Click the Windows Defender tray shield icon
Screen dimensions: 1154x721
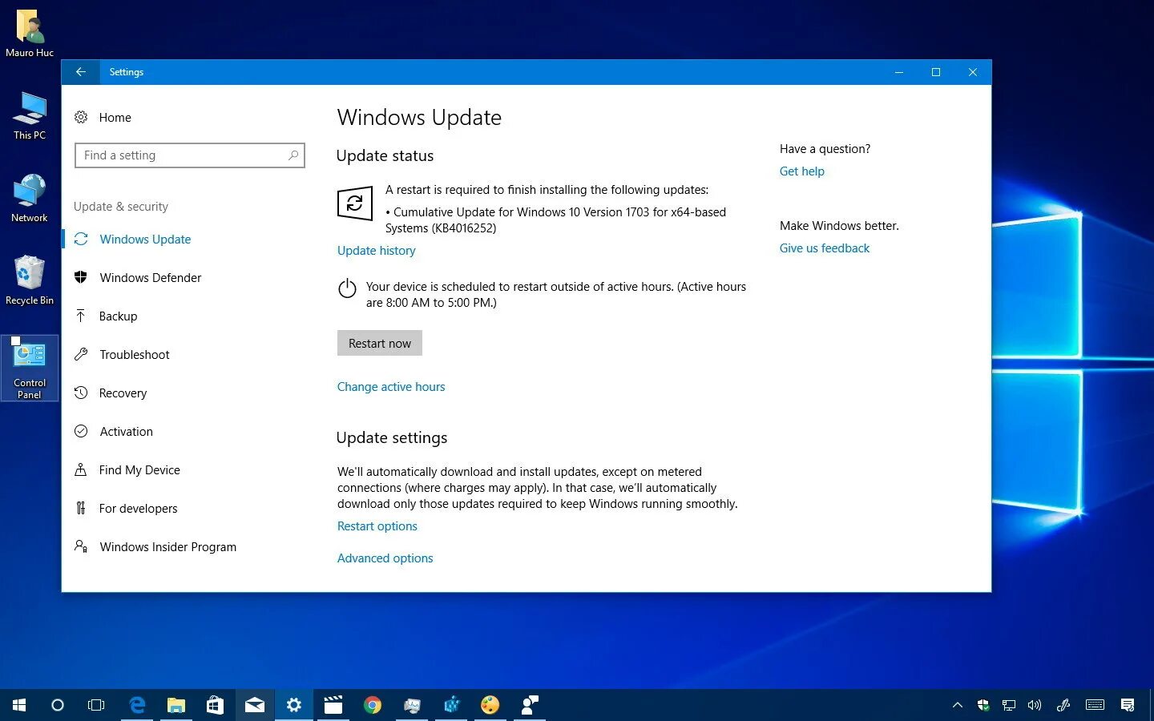983,705
